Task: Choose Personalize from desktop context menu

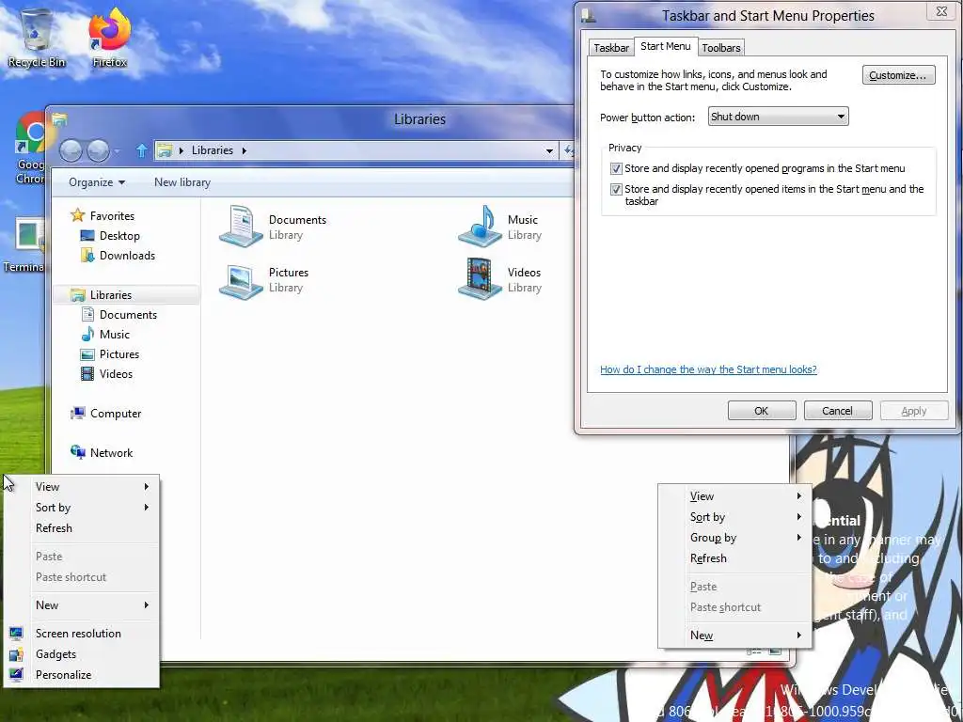Action: [x=82, y=675]
